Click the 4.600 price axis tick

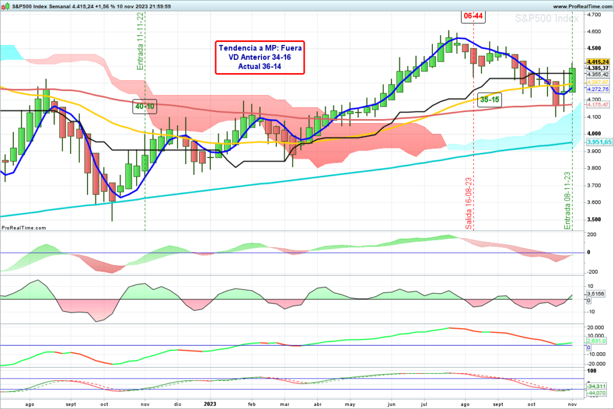pyautogui.click(x=594, y=31)
